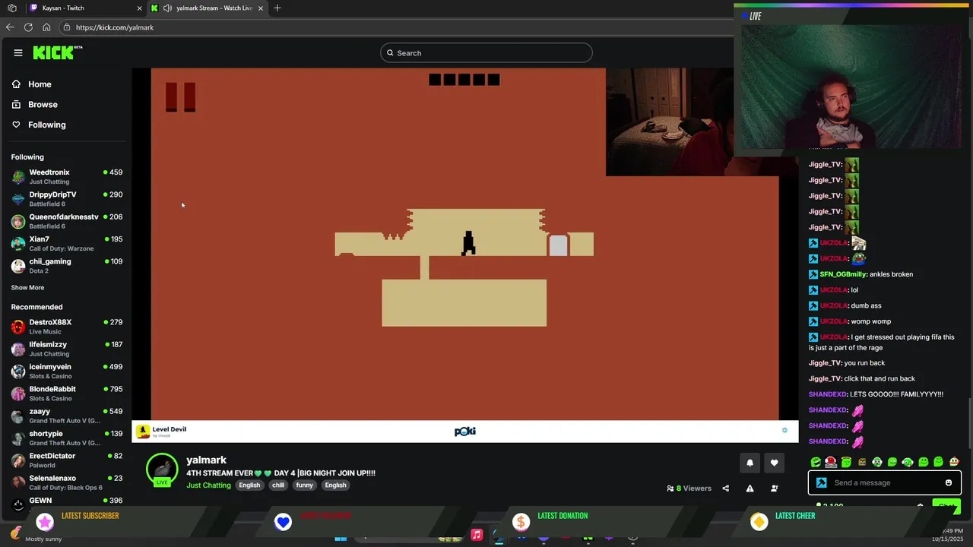Open BlondeRabbit recommended channel

point(67,394)
